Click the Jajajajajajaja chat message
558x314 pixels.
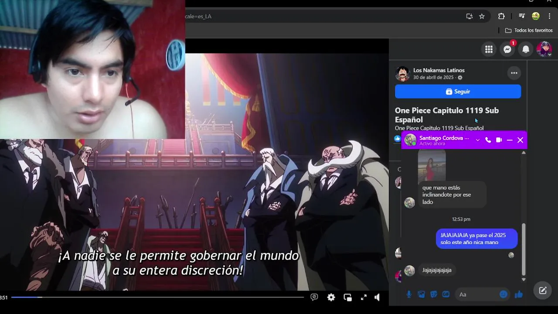point(437,270)
